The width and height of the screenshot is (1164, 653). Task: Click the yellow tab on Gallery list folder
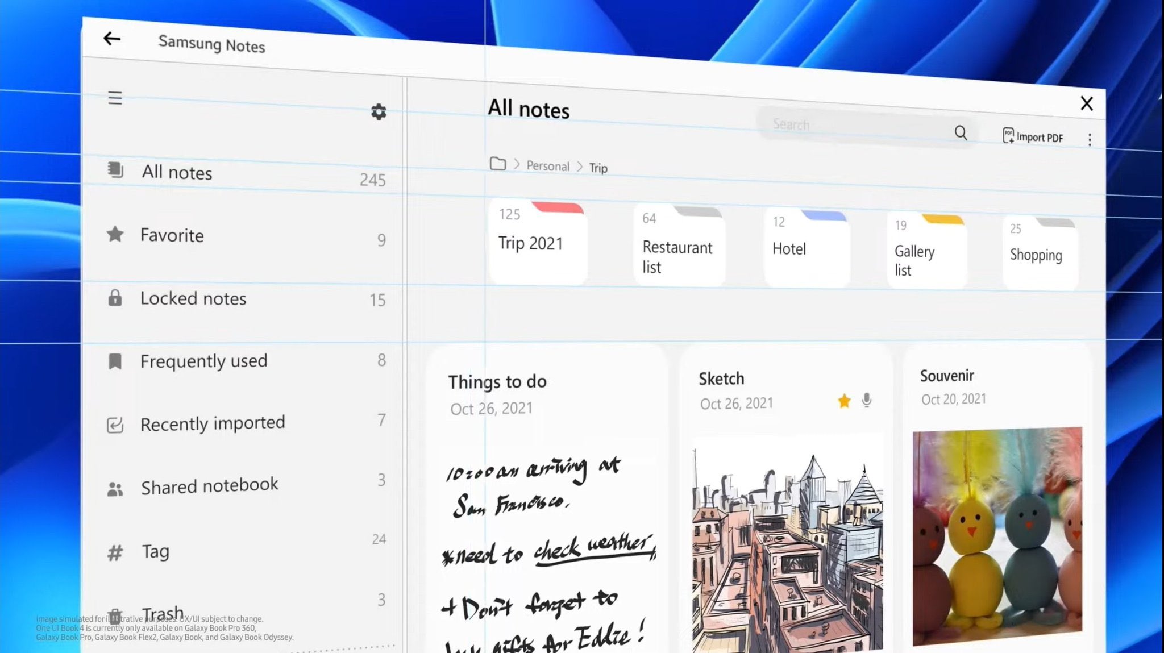coord(943,219)
